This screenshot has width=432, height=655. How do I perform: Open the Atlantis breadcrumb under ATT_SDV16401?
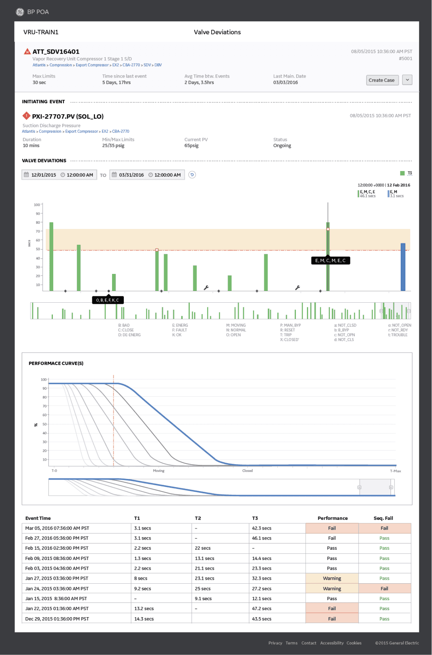point(39,65)
